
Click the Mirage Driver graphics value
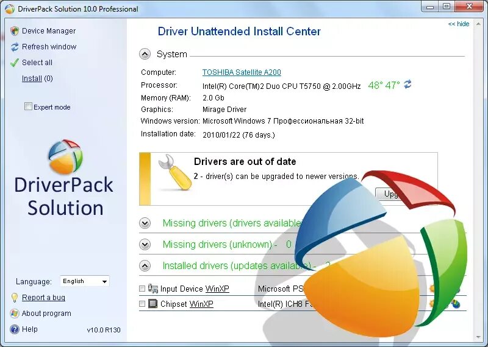(x=224, y=110)
